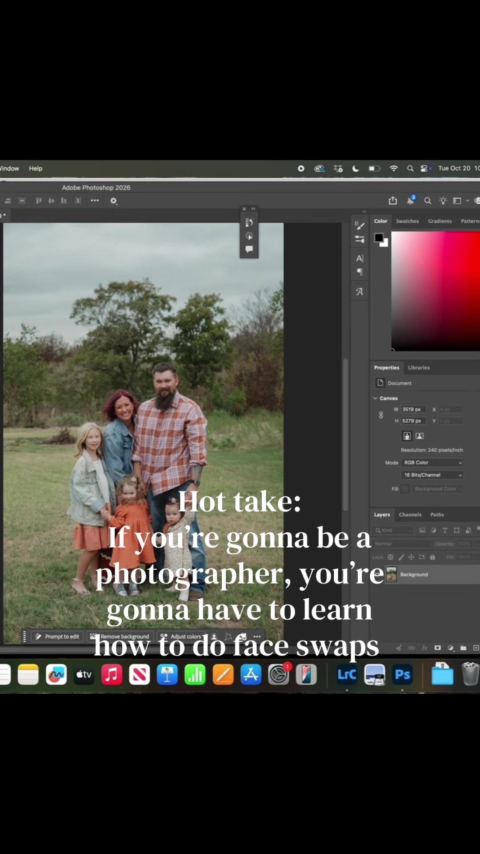Open Lightroom Classic from the dock
The image size is (480, 854).
click(347, 675)
